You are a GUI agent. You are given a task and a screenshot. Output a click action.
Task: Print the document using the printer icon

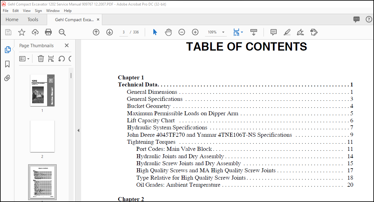pos(48,32)
